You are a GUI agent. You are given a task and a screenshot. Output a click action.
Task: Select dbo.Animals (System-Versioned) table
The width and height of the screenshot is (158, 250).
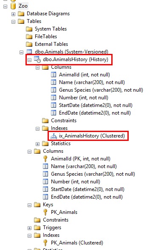pyautogui.click(x=71, y=52)
